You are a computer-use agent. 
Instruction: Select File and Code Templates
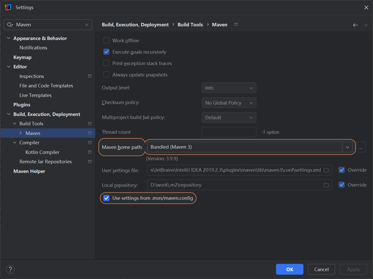(x=46, y=86)
